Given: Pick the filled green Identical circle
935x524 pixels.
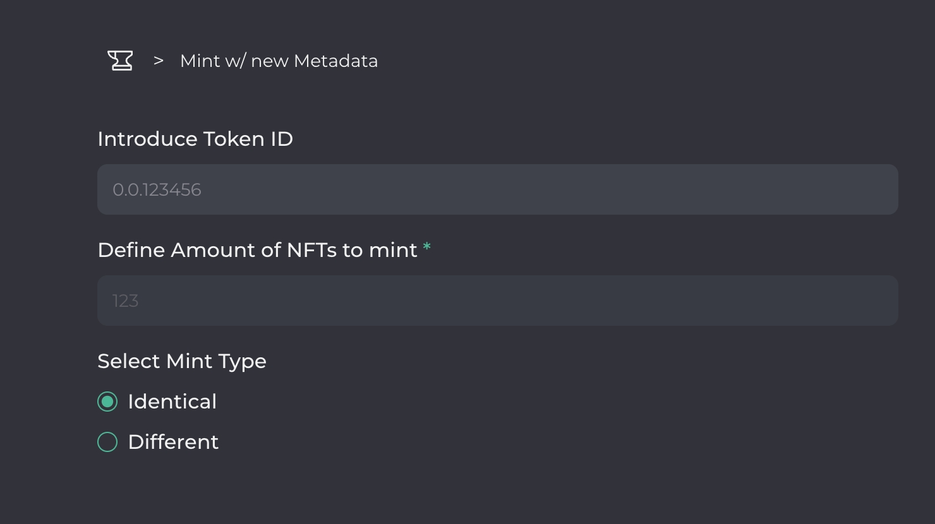Looking at the screenshot, I should pos(107,402).
